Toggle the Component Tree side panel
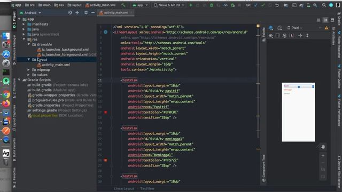 coord(263,169)
